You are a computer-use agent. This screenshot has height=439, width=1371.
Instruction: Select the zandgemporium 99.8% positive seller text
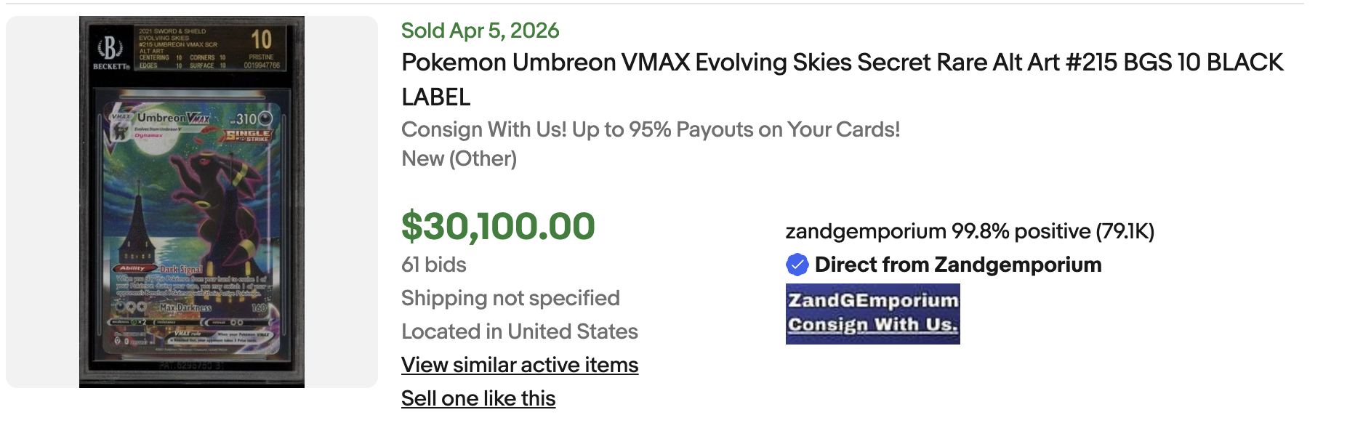tap(970, 231)
